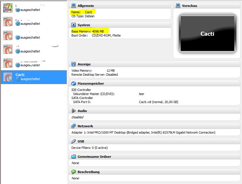Click the 'Base Memory: 4096 MB' text

pyautogui.click(x=87, y=31)
